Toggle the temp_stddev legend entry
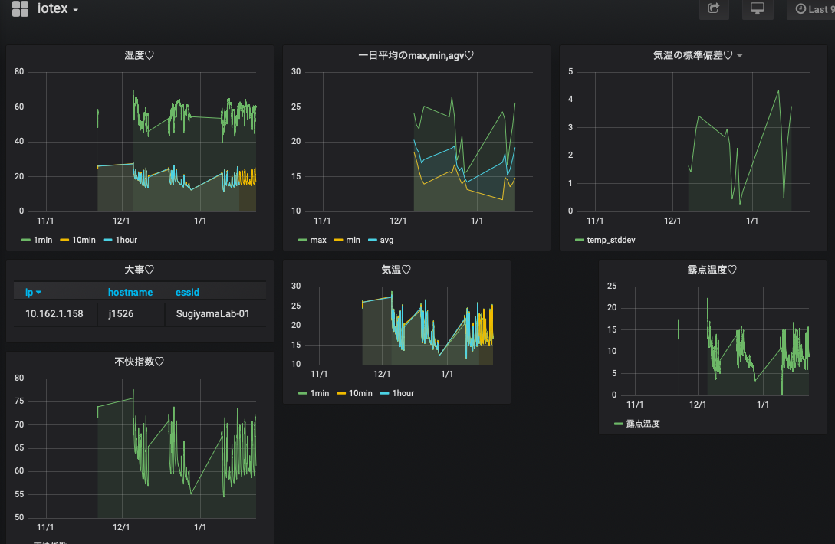 pos(610,240)
